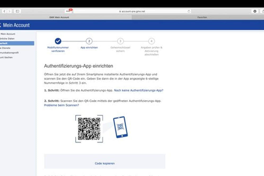Image resolution: width=264 pixels, height=176 pixels.
Task: Toggle the Safari sidebar button
Action: [17, 11]
